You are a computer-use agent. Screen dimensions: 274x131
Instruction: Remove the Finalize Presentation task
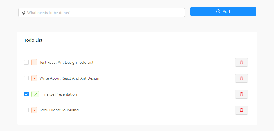click(241, 94)
